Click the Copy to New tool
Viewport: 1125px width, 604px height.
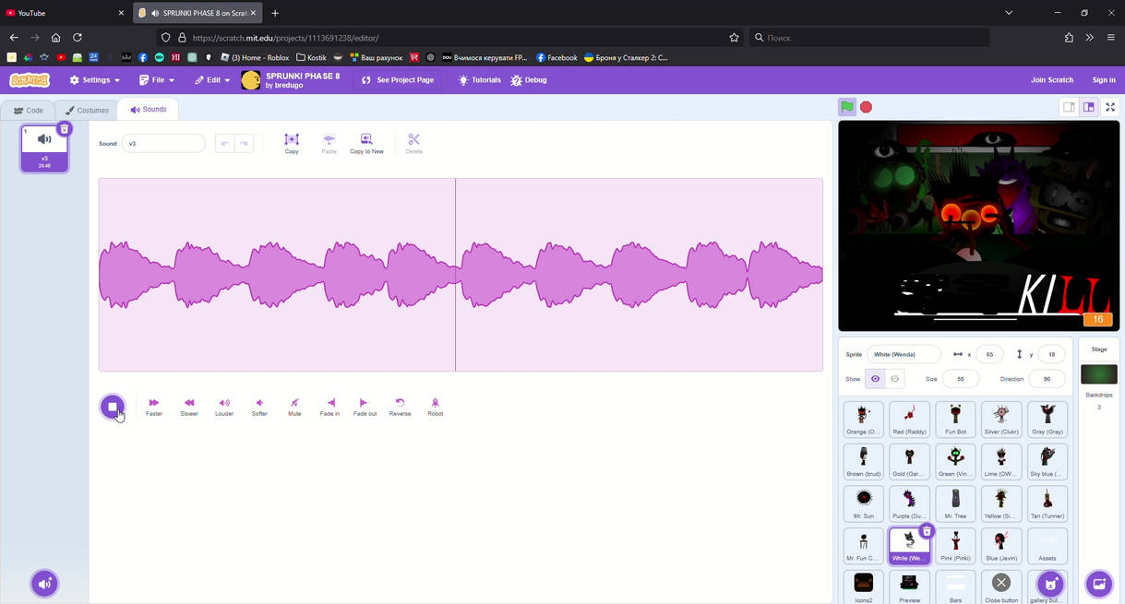coord(366,144)
